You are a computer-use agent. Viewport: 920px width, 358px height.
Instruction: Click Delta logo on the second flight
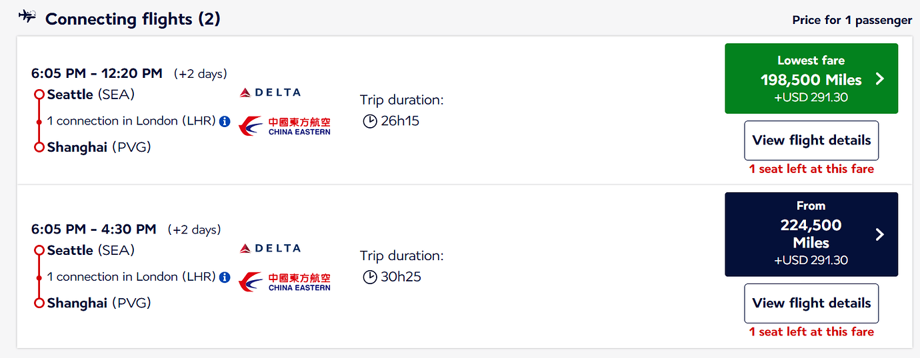coord(270,248)
